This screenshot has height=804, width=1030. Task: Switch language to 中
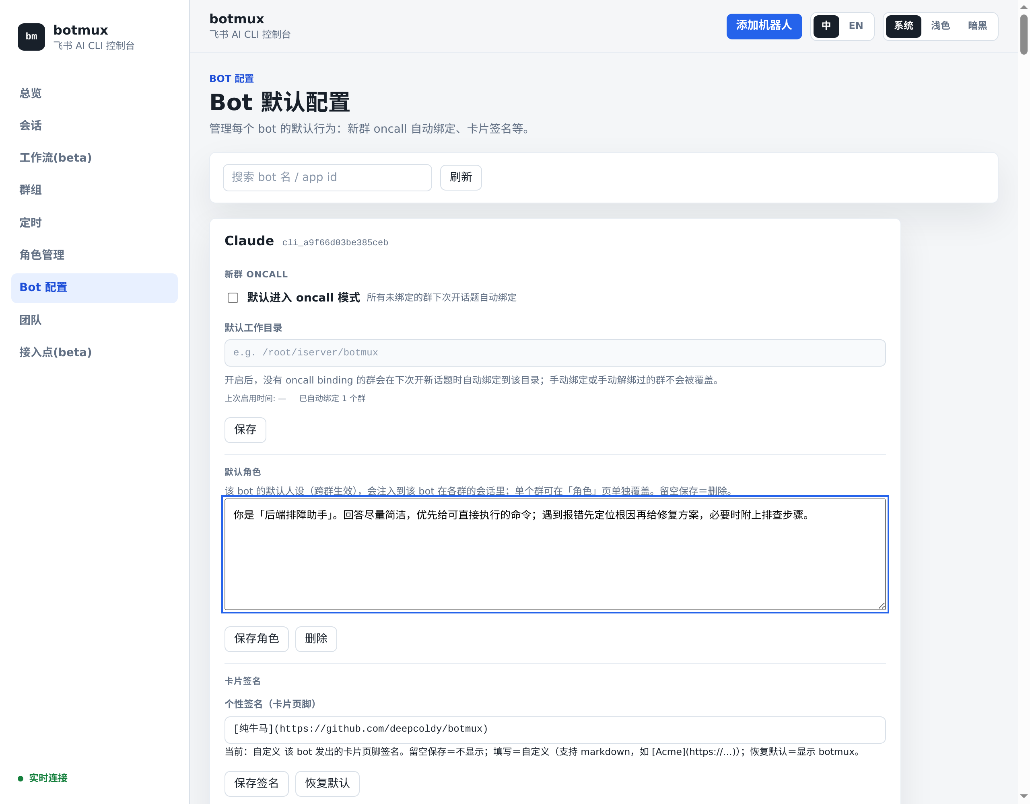tap(826, 26)
